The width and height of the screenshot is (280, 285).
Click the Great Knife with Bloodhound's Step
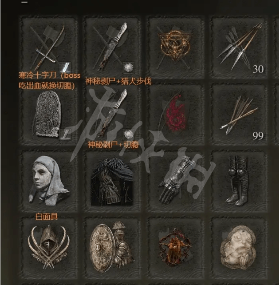click(112, 47)
